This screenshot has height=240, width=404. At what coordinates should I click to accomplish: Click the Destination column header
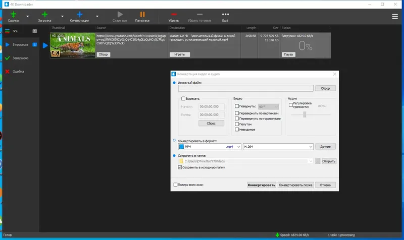(x=177, y=28)
